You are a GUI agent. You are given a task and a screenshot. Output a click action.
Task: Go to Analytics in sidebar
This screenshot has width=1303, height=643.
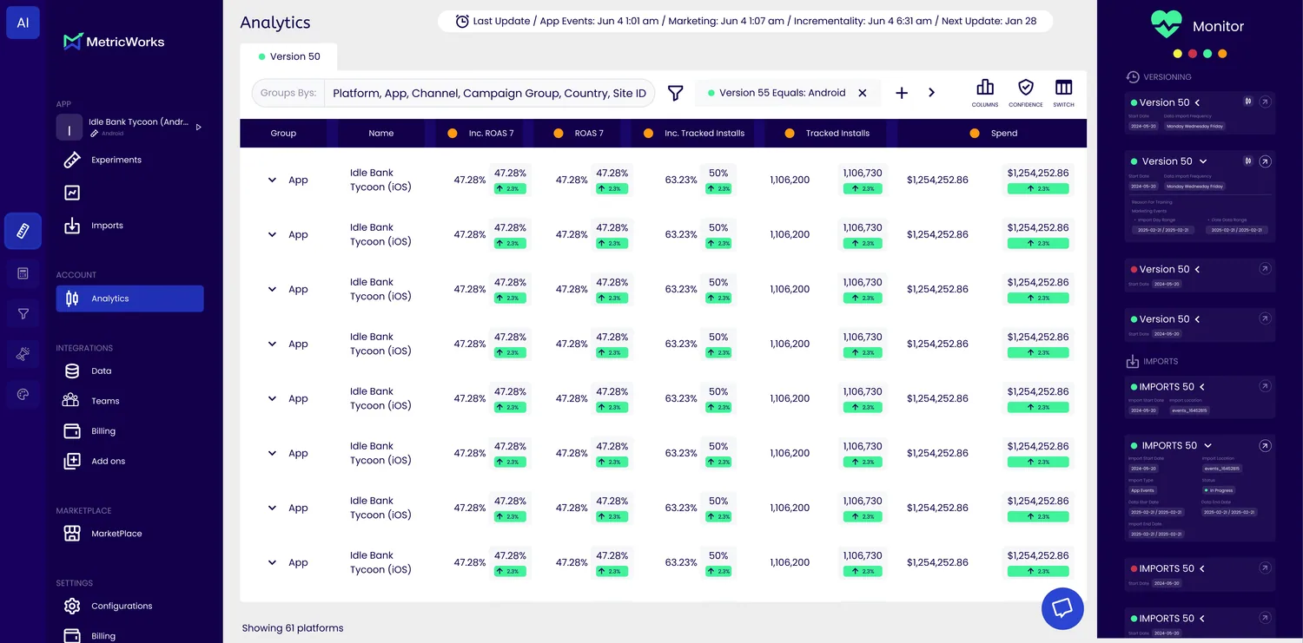point(129,299)
